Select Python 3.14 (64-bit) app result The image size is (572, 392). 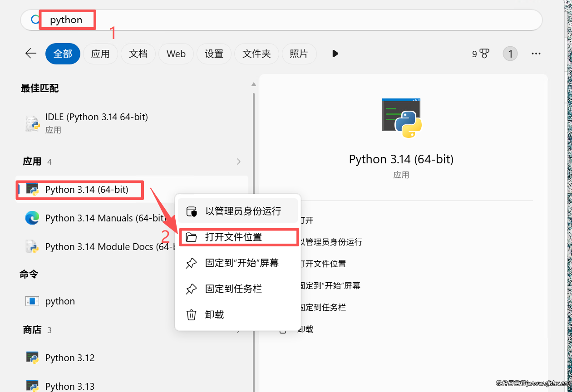coord(132,190)
